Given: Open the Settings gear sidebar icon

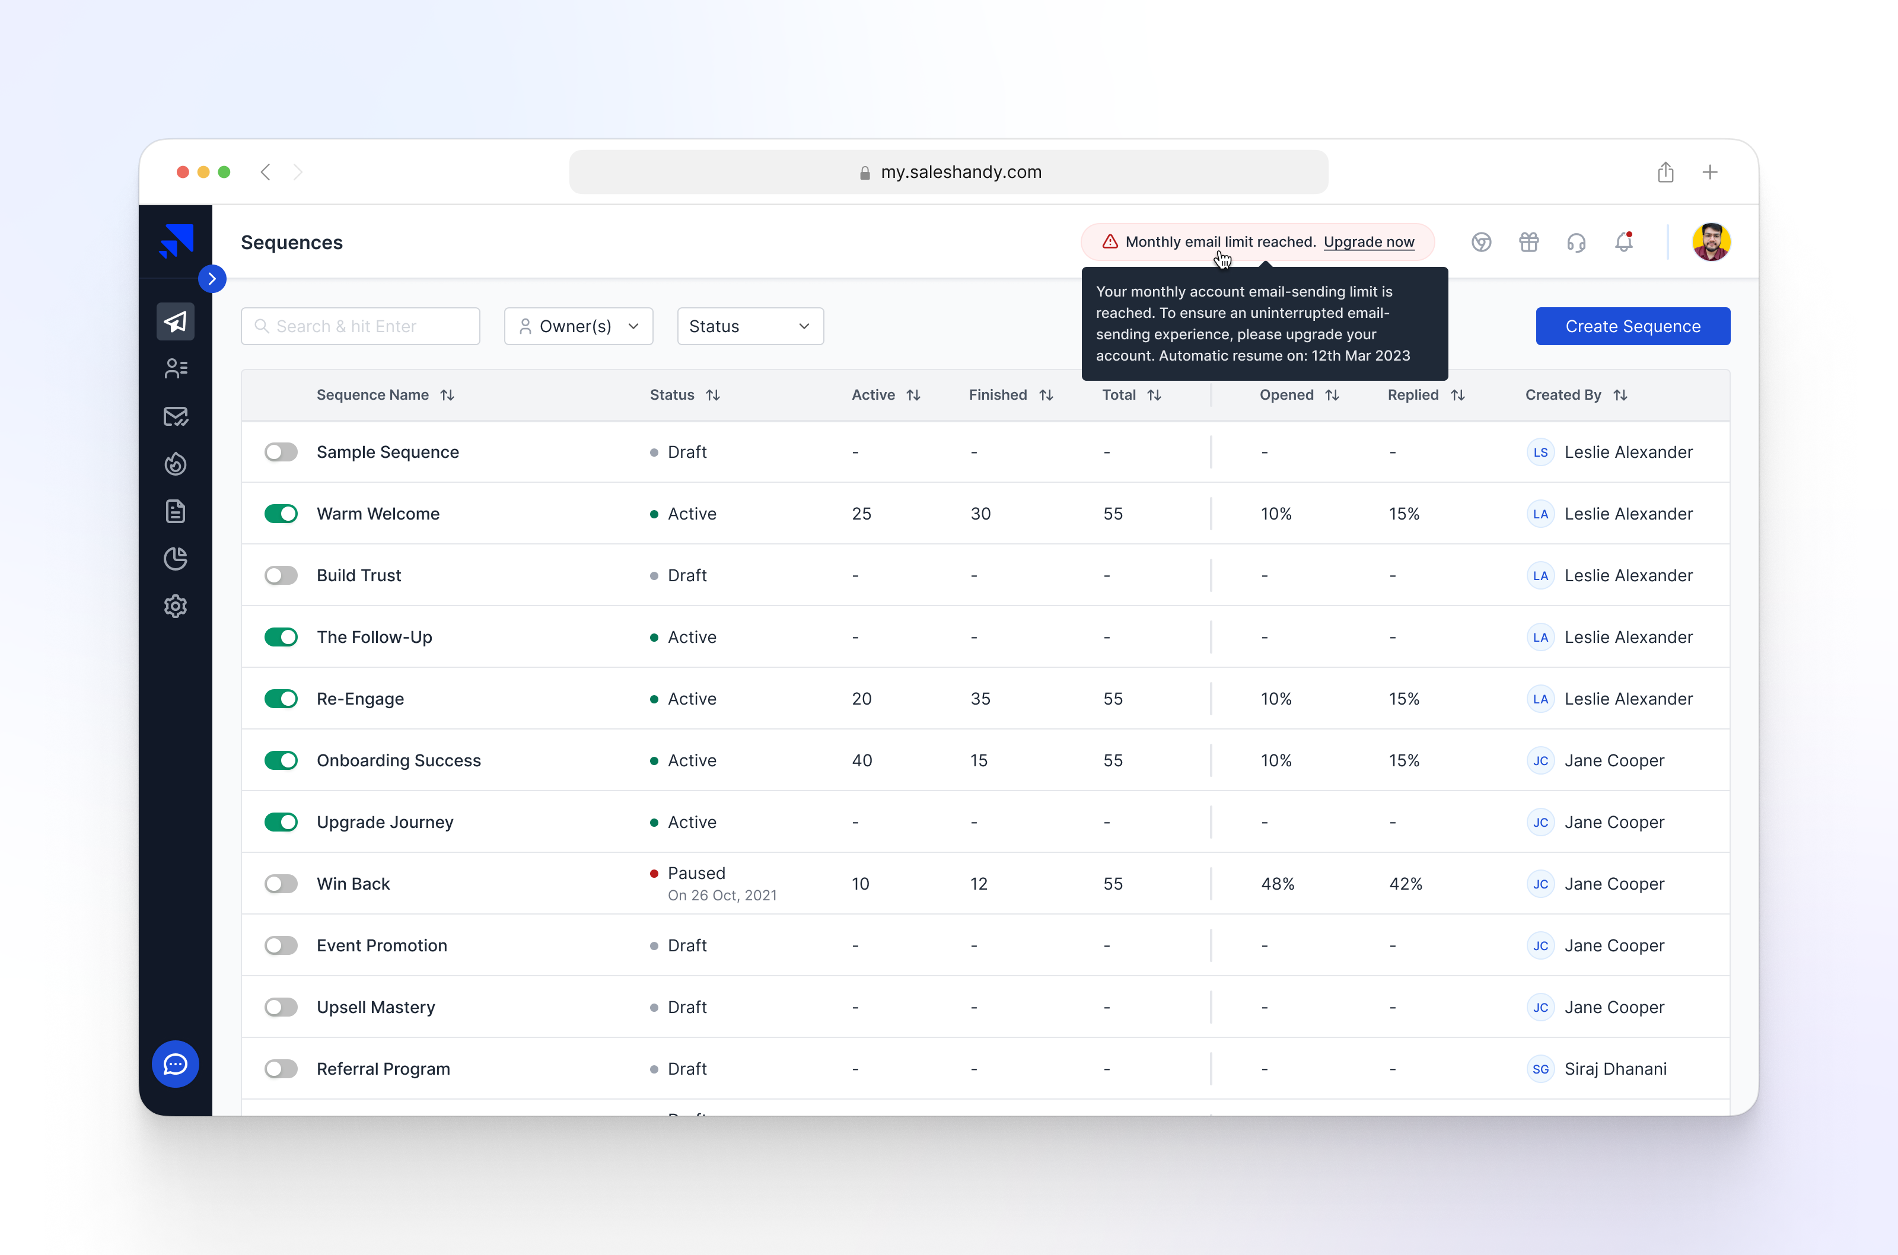Looking at the screenshot, I should (175, 606).
